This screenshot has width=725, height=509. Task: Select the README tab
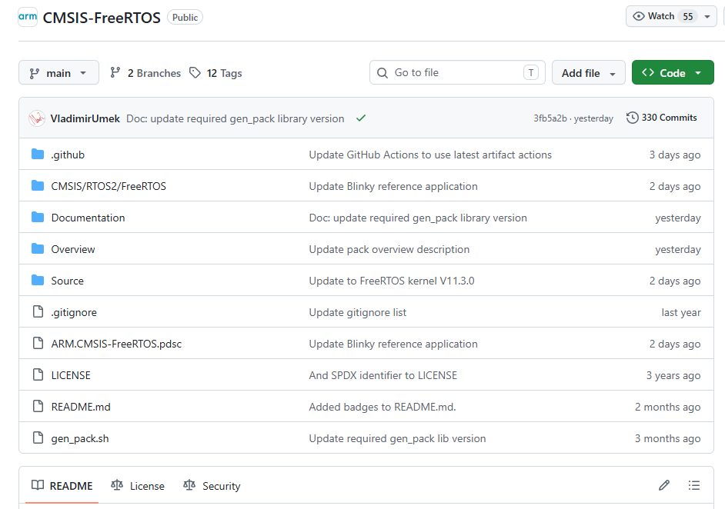pos(62,486)
